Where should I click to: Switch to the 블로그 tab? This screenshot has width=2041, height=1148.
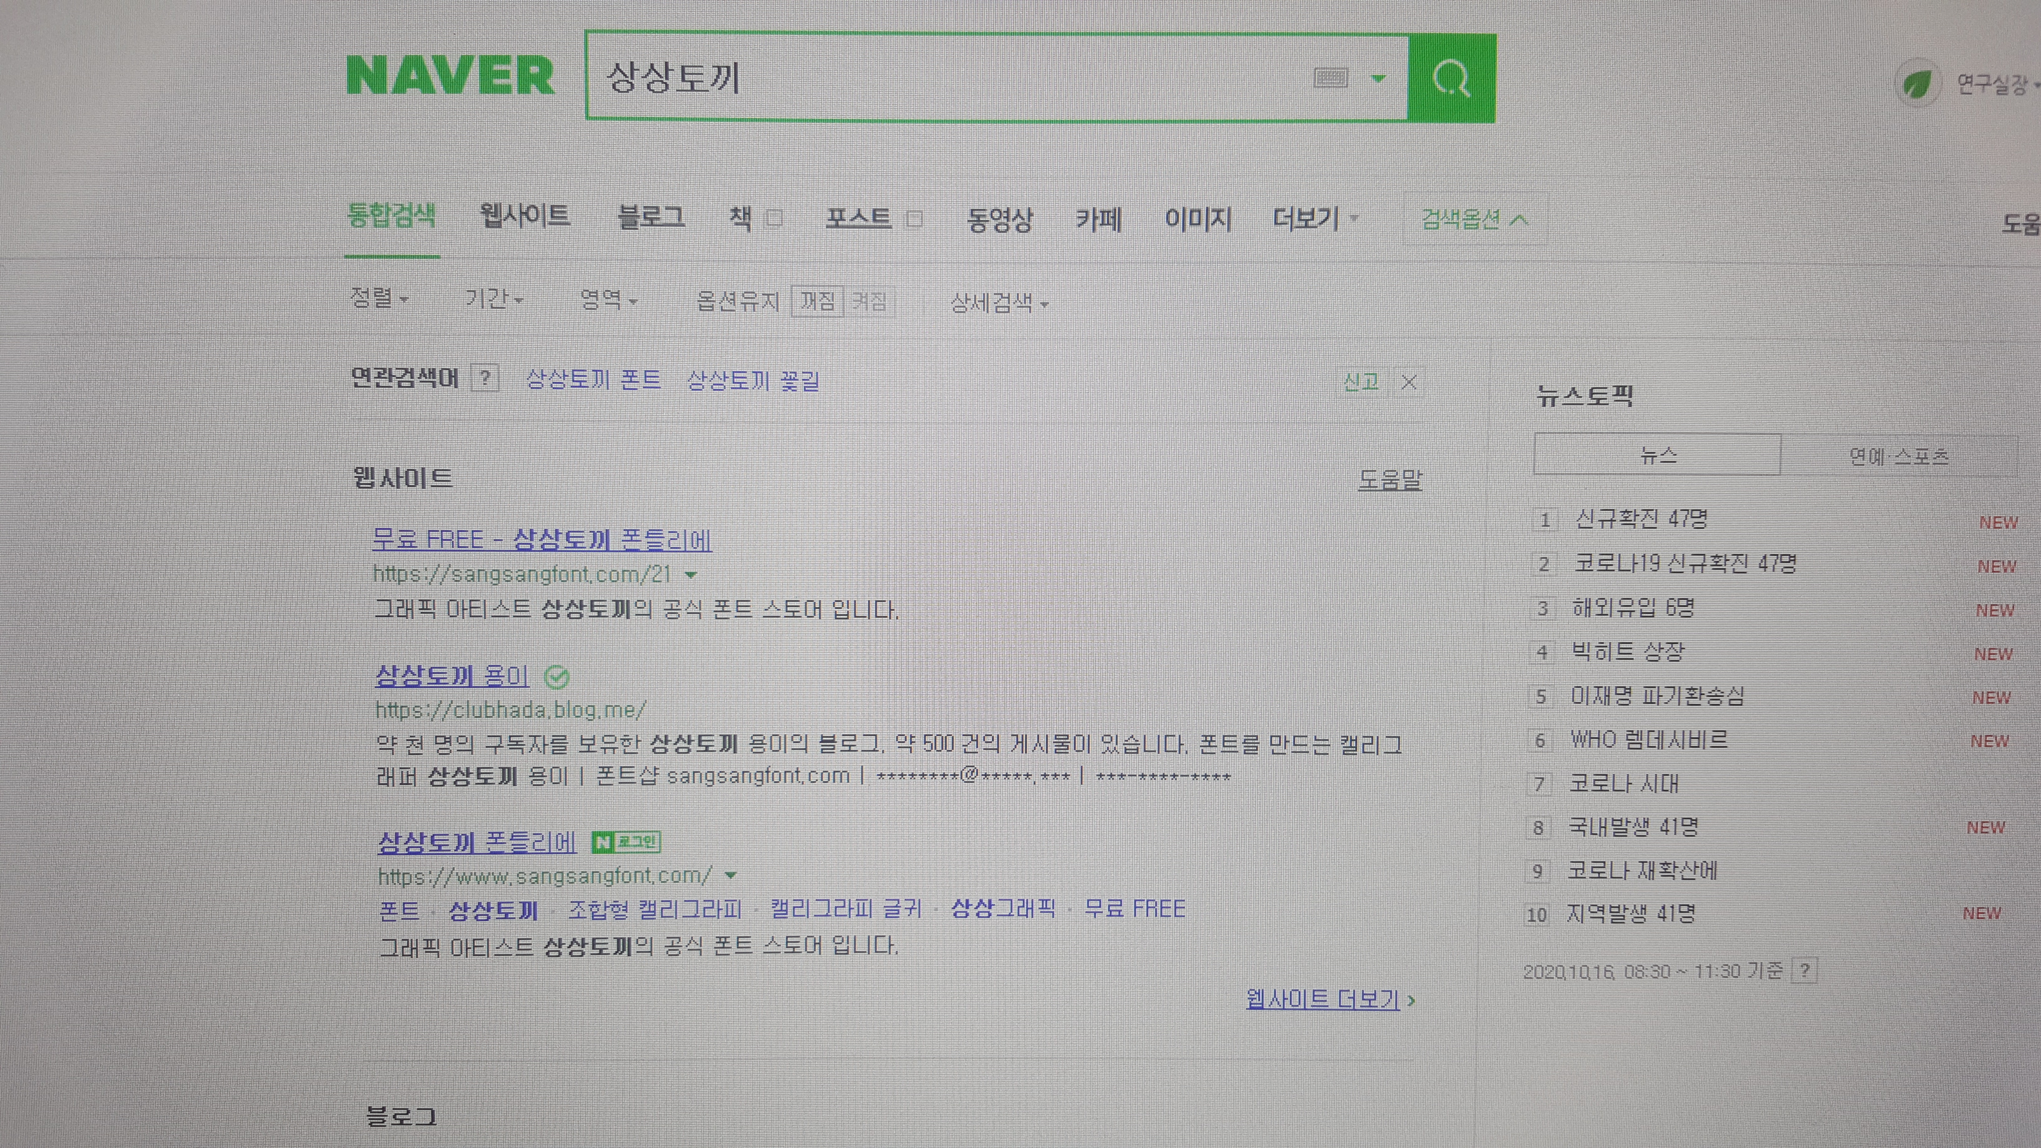click(650, 216)
